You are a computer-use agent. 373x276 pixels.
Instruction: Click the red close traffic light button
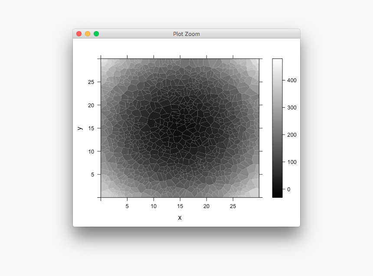click(79, 33)
